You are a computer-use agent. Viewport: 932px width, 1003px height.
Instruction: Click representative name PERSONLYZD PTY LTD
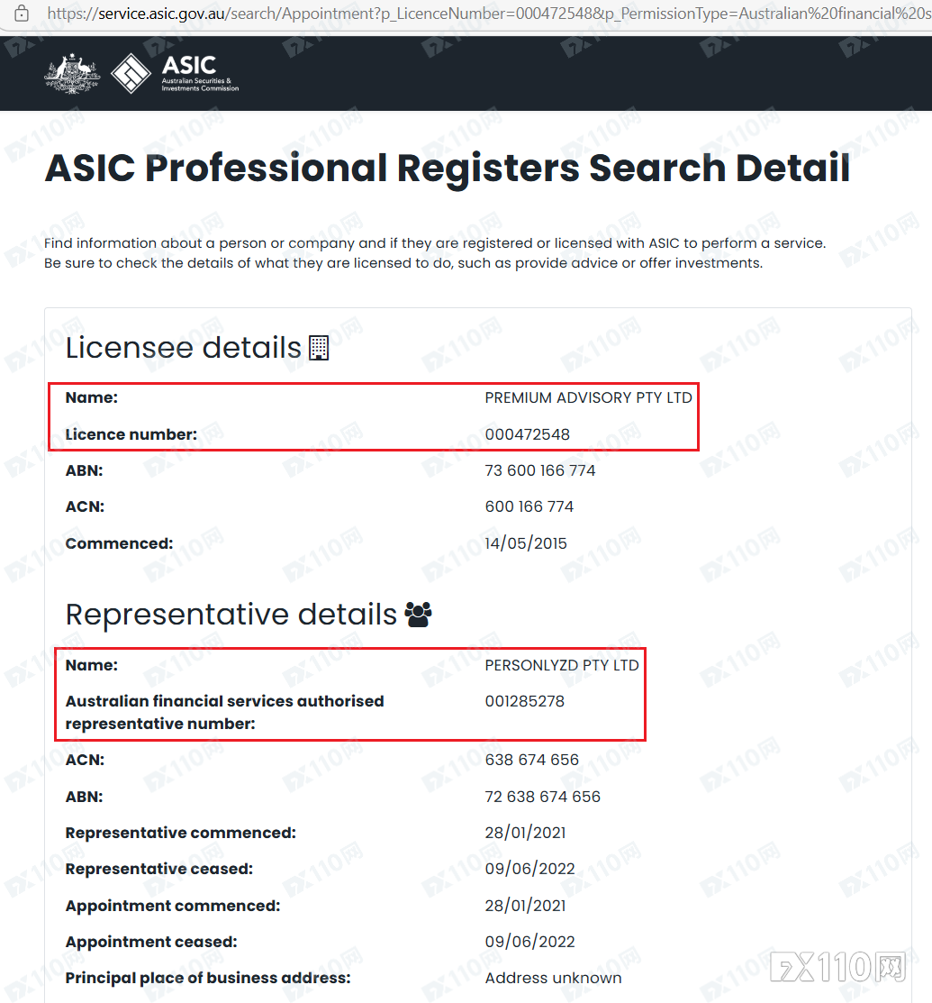(562, 665)
